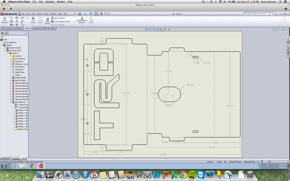Viewport: 290px width, 181px height.
Task: Select the Sheet1 tab at bottom
Action: coord(16,159)
